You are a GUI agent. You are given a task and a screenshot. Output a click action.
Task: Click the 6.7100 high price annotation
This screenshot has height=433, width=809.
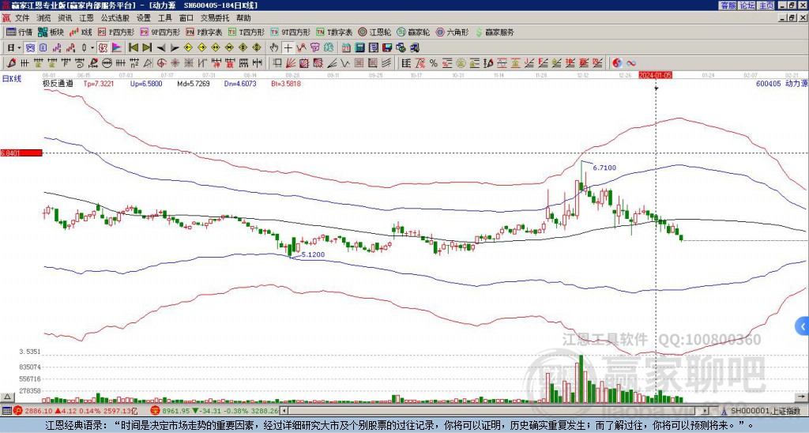coord(604,168)
